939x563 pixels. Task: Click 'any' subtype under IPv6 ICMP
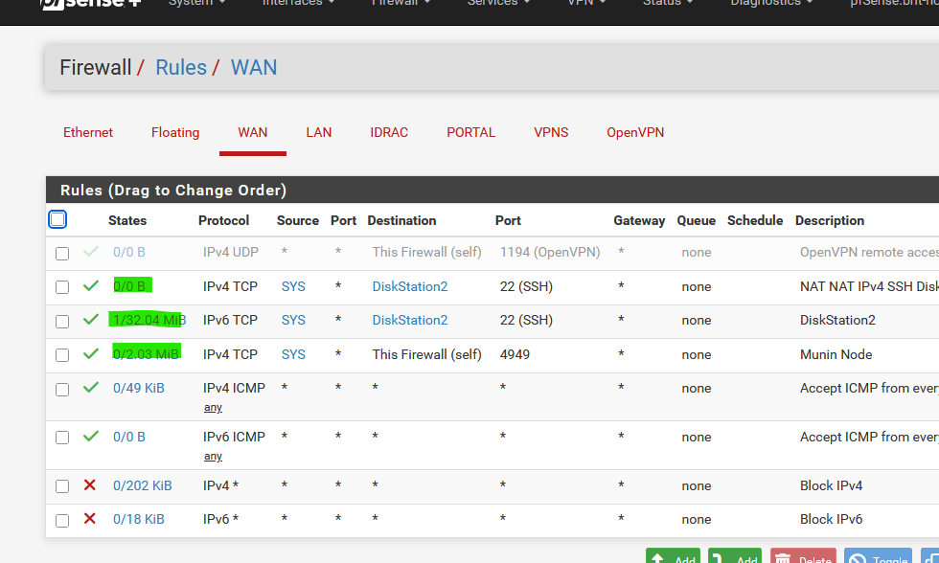coord(213,457)
